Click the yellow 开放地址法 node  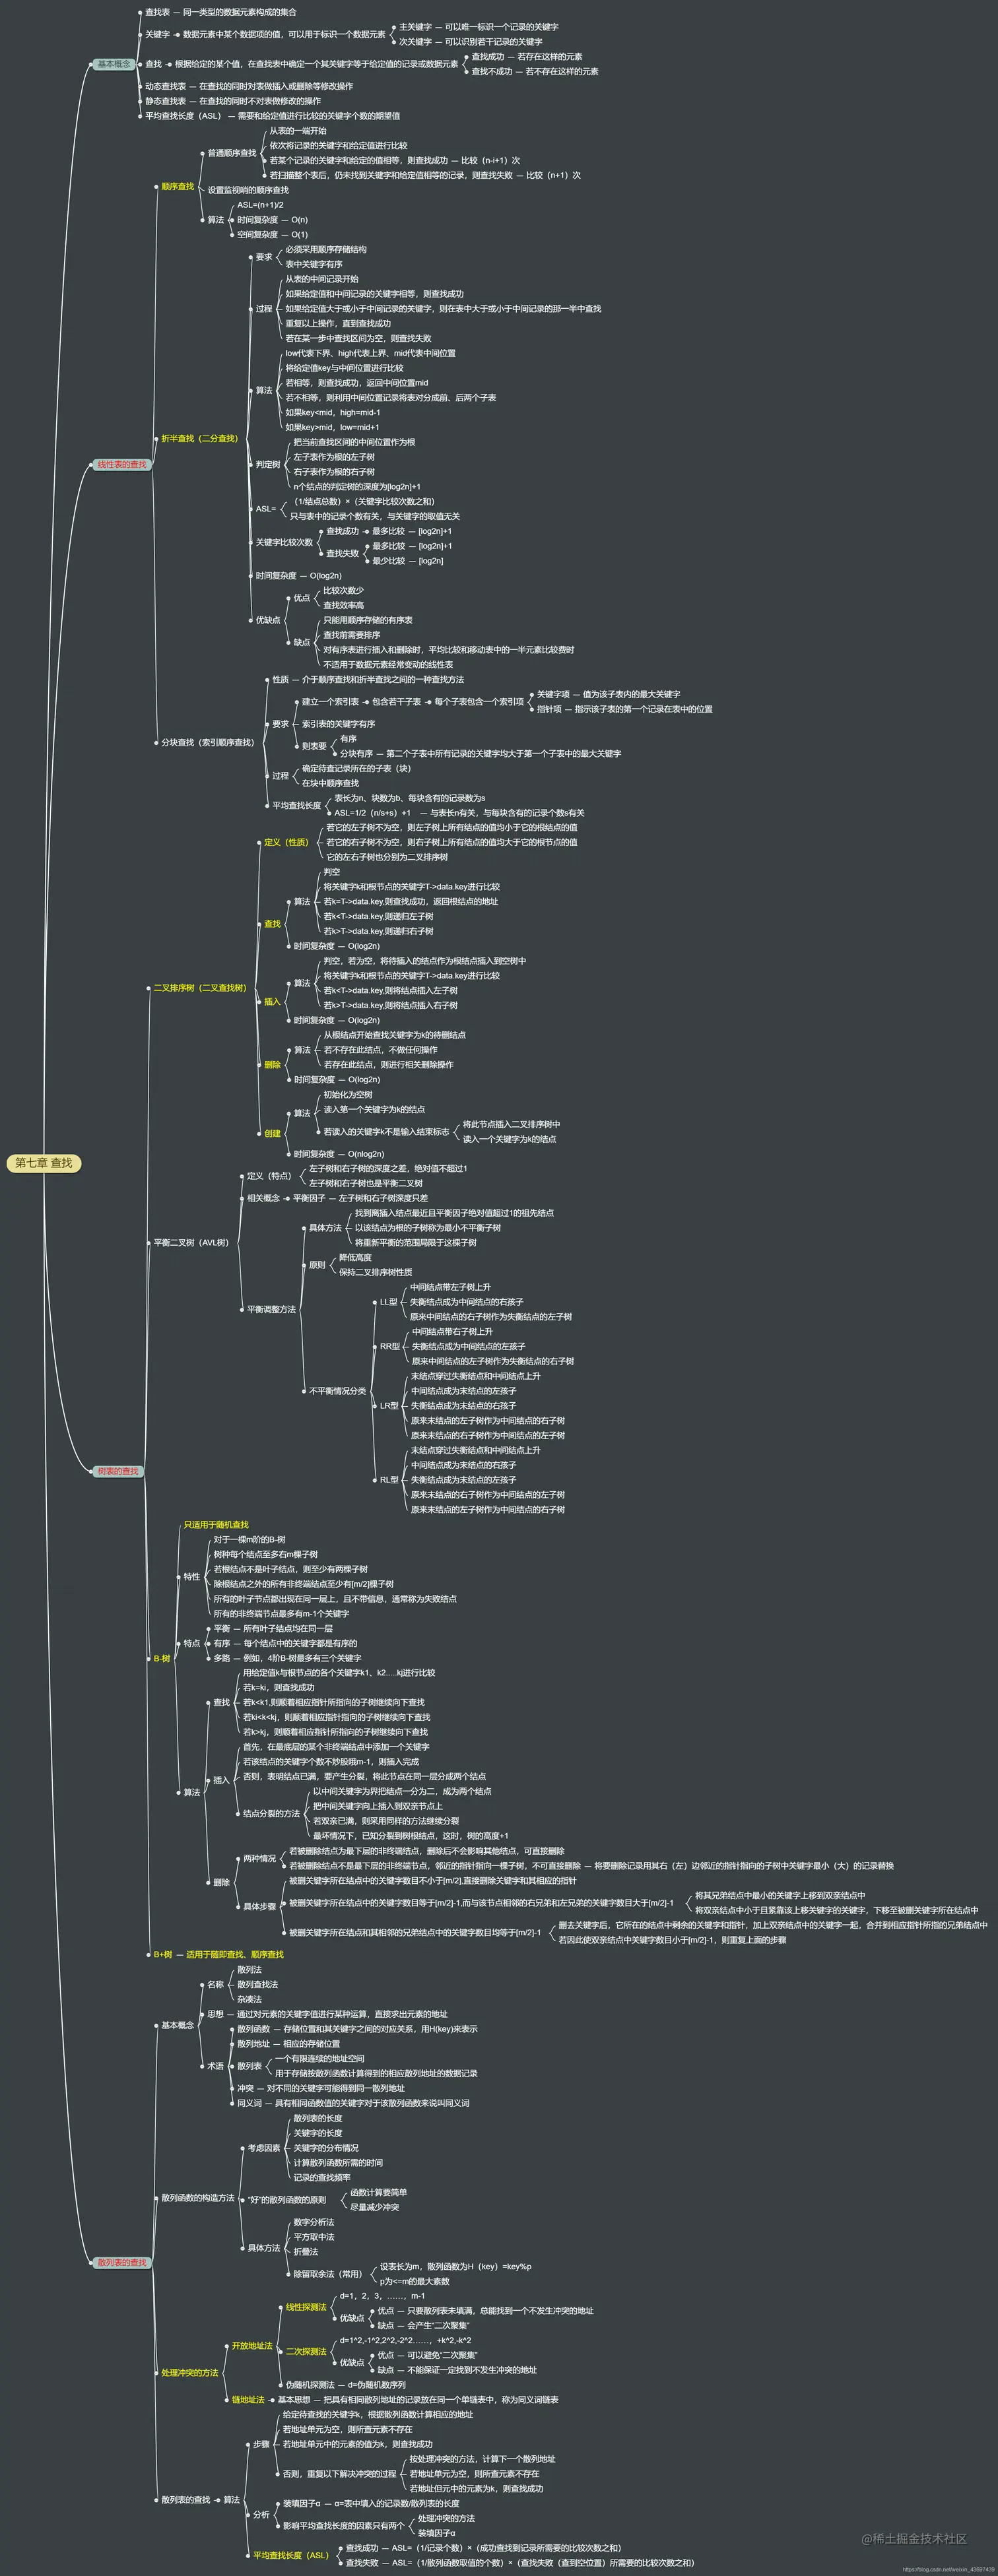(252, 2345)
